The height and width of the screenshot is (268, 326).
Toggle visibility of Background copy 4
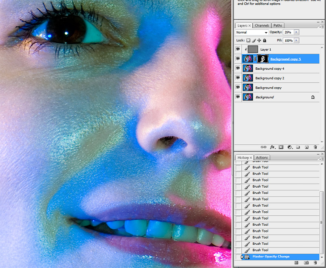238,68
